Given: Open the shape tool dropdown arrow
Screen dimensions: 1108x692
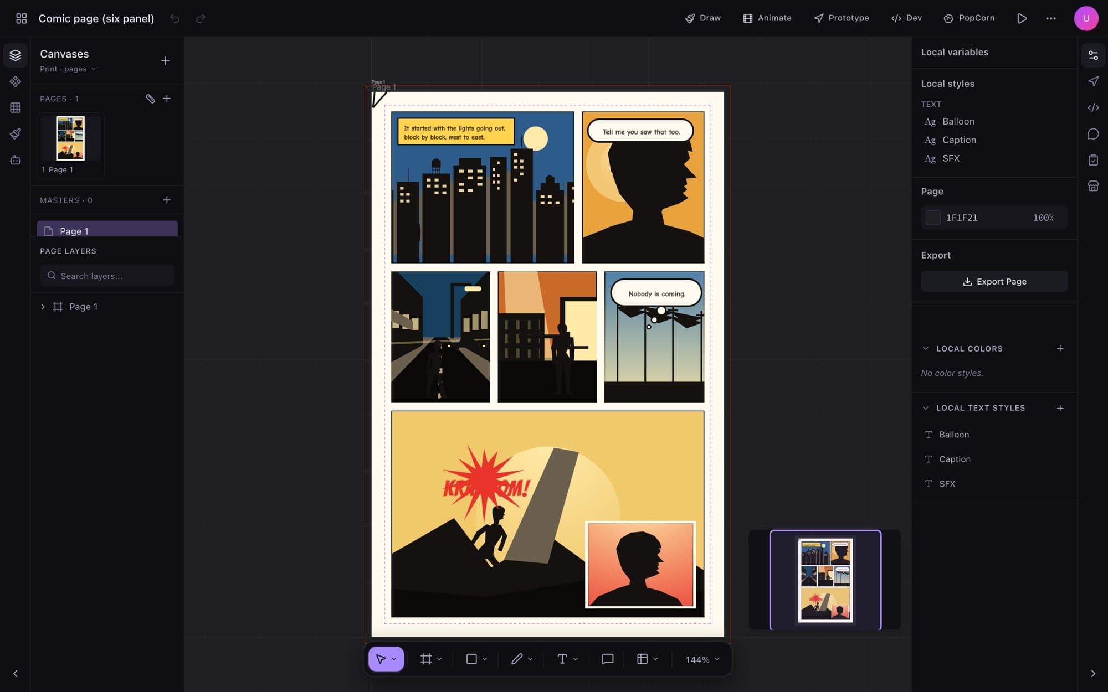Looking at the screenshot, I should click(485, 659).
